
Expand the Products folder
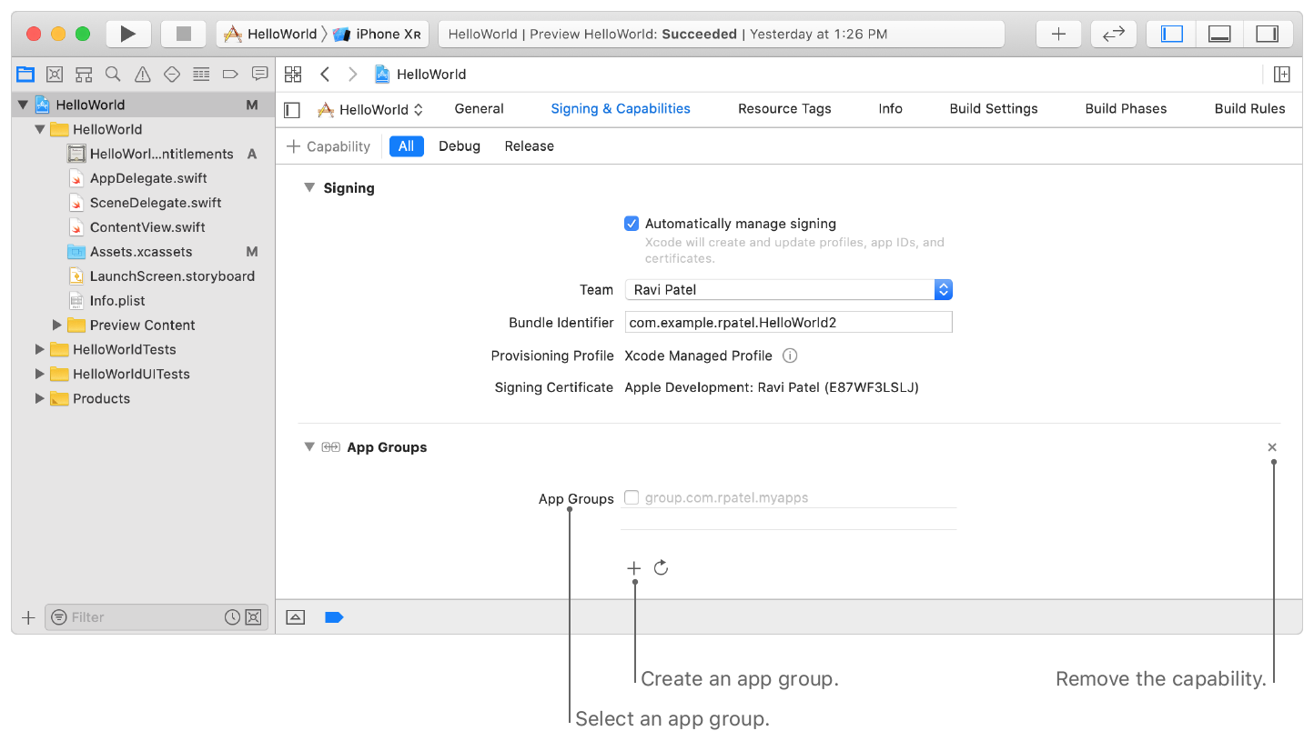point(39,398)
